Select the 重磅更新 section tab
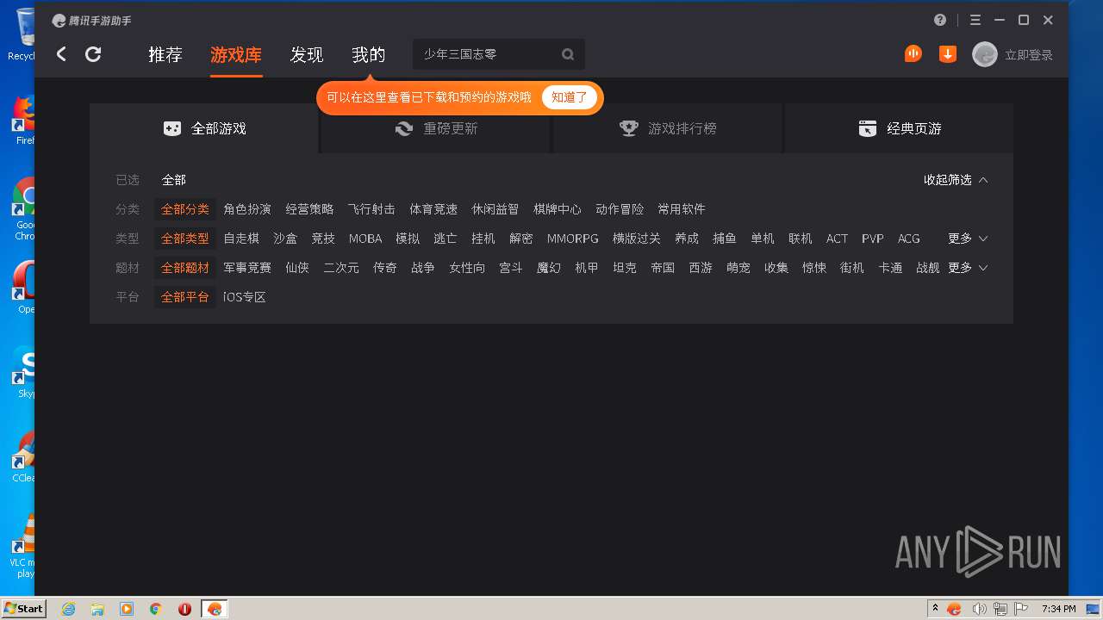This screenshot has width=1103, height=620. 436,128
